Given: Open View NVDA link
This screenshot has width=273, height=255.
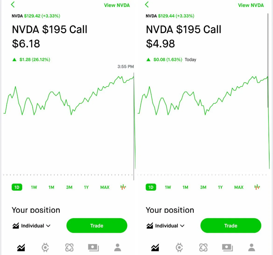Looking at the screenshot, I should (117, 5).
